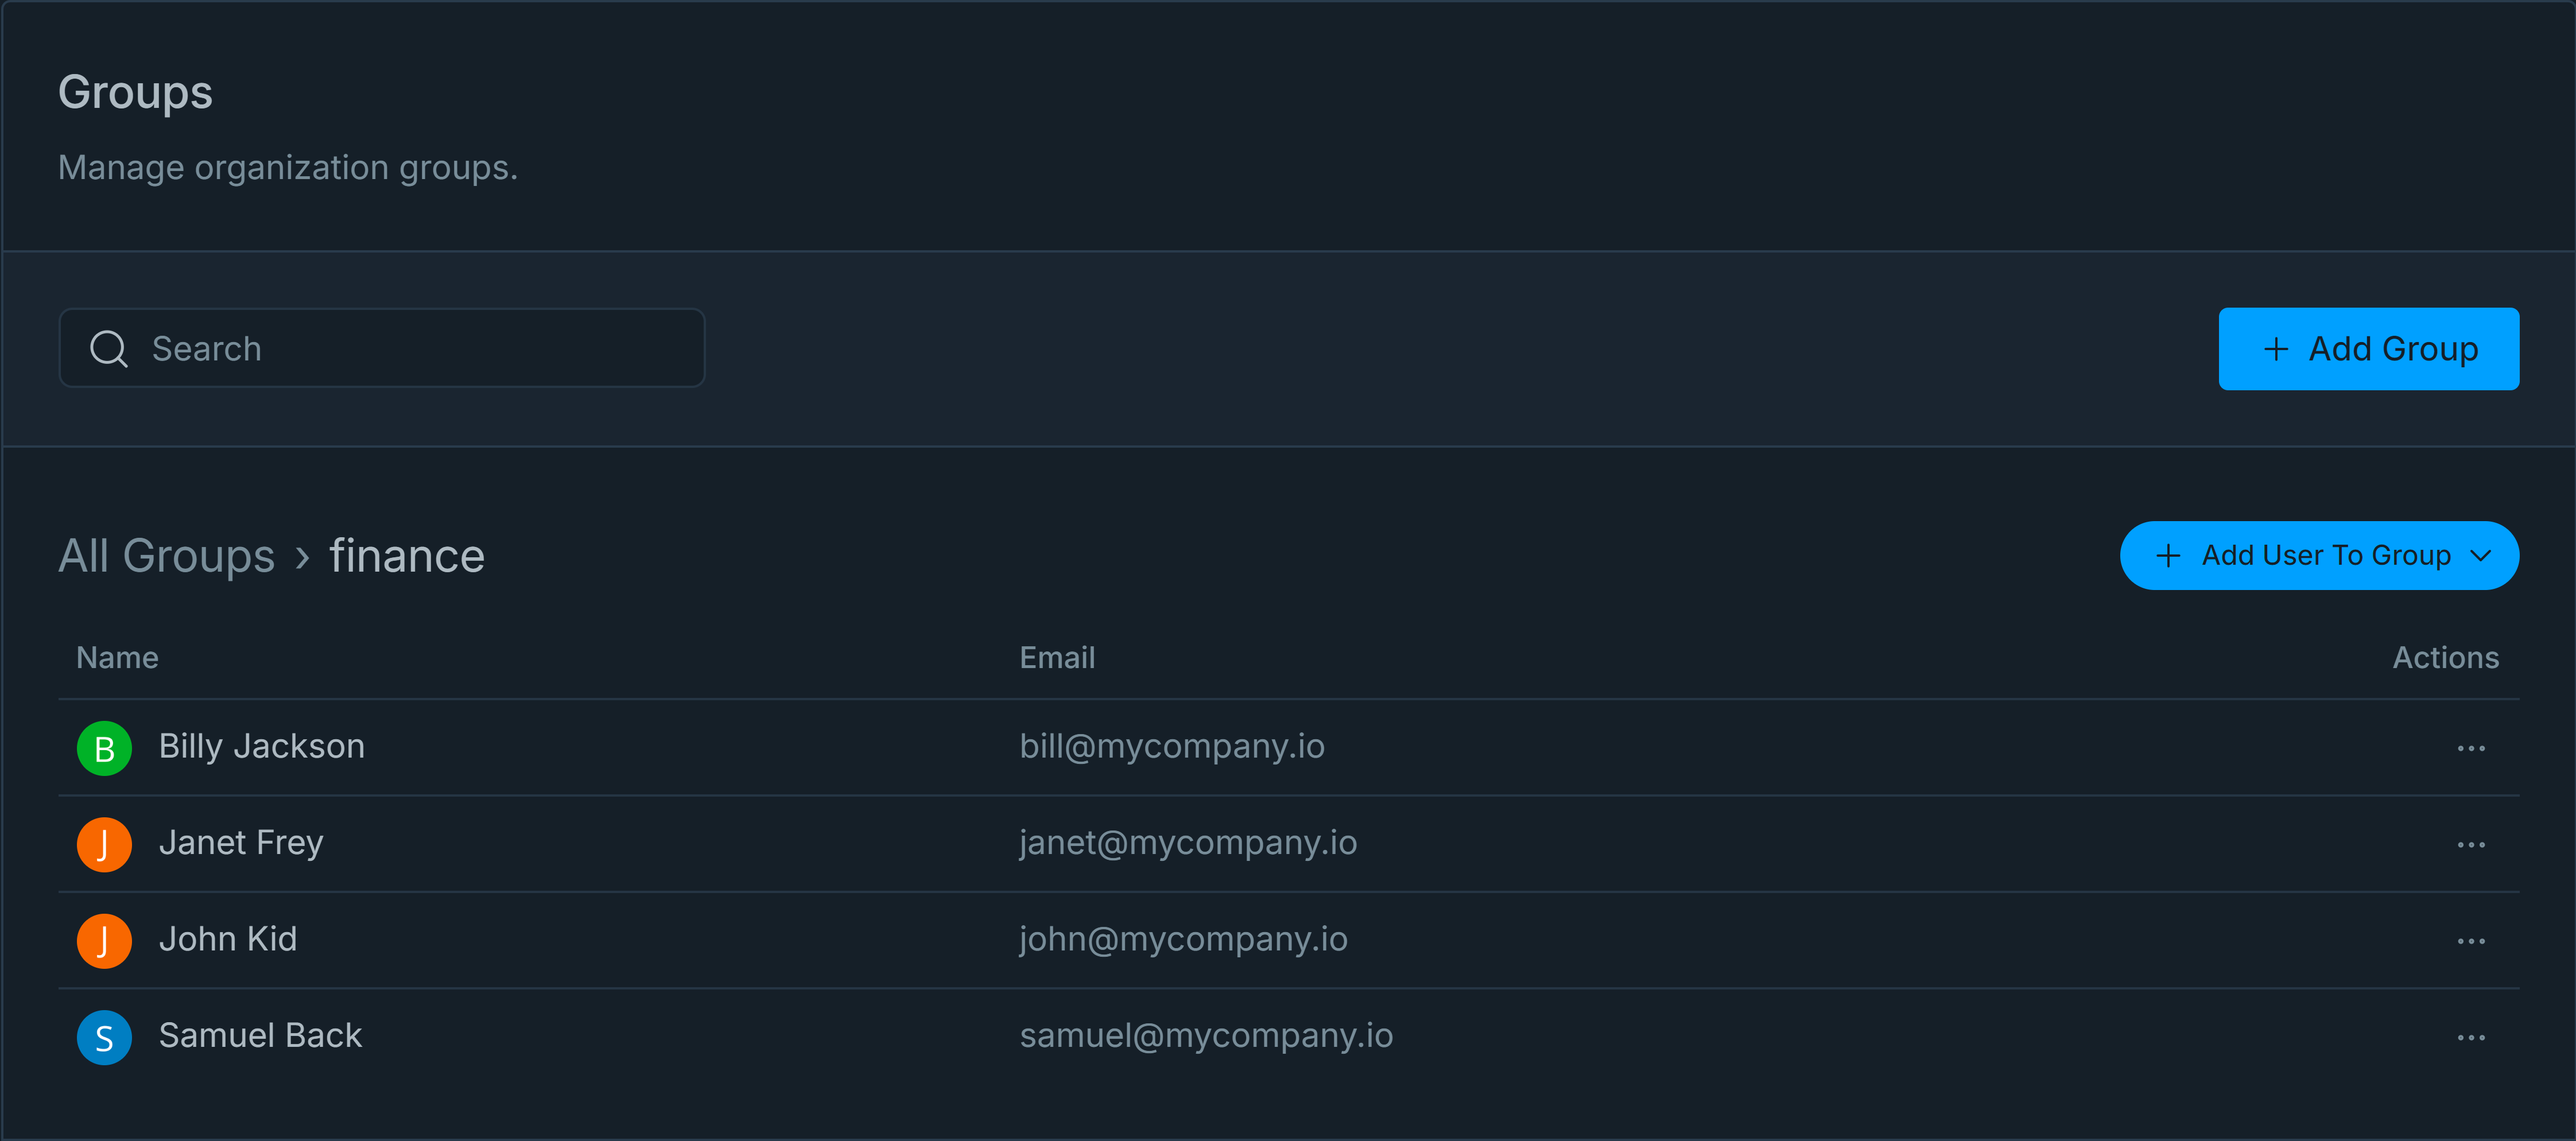Image resolution: width=2576 pixels, height=1141 pixels.
Task: Open the three-dot menu for John Kid
Action: (2470, 941)
